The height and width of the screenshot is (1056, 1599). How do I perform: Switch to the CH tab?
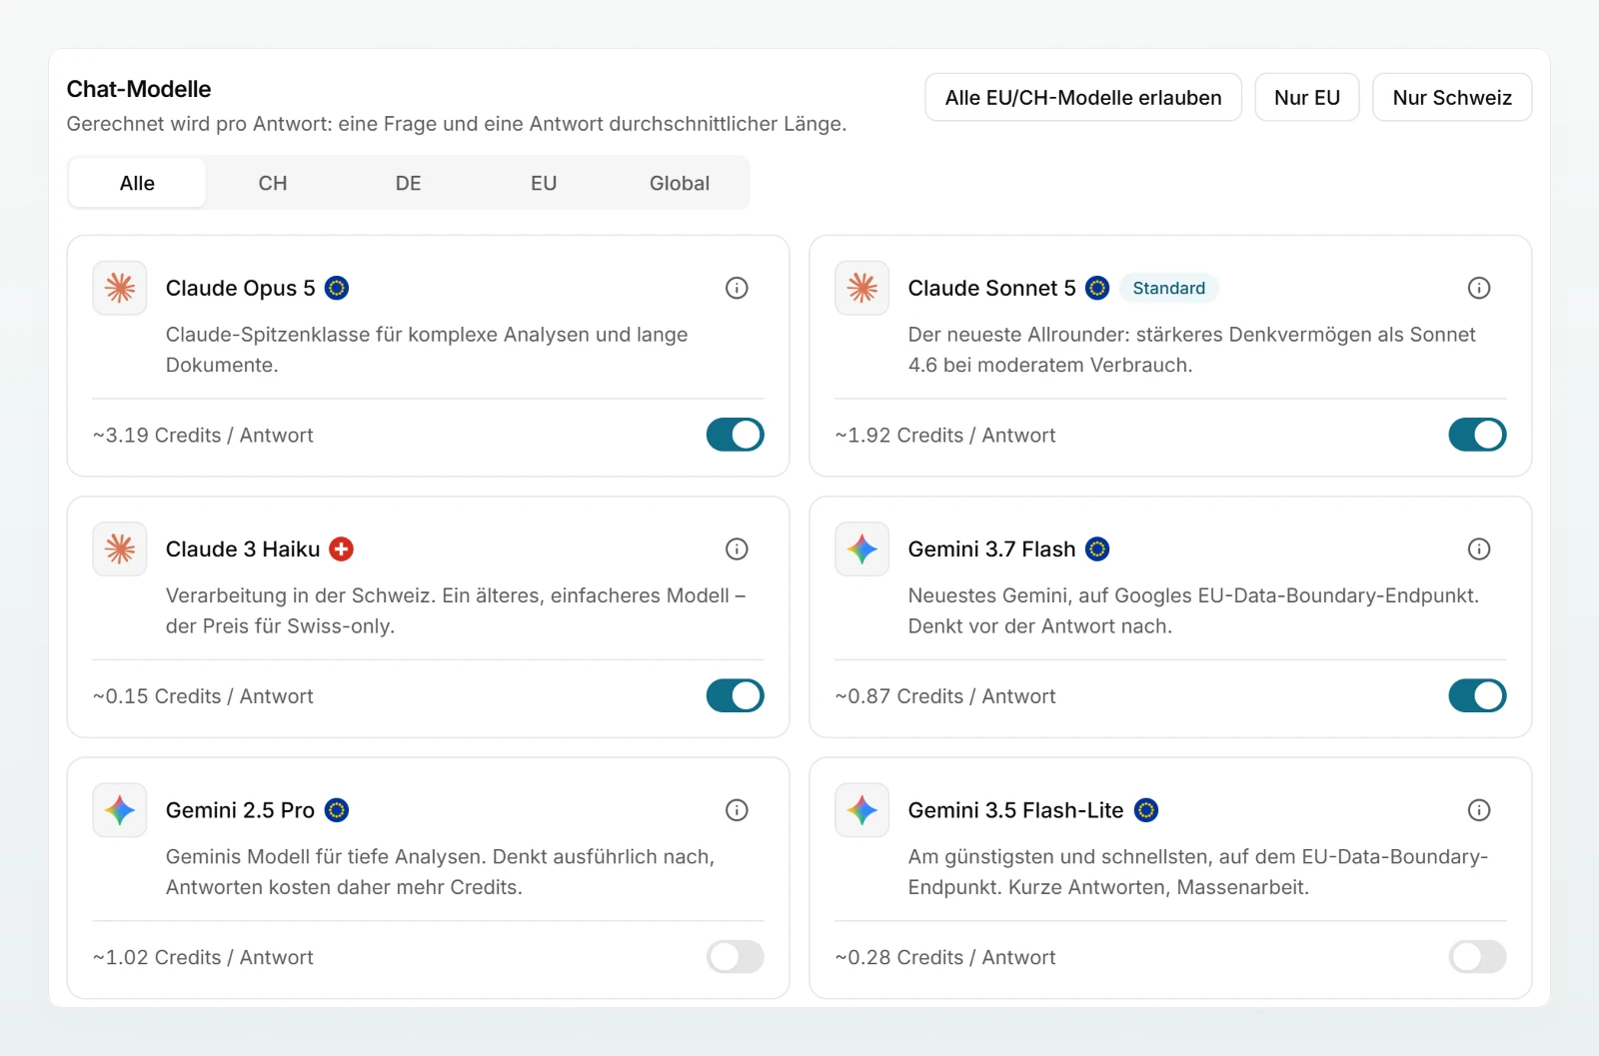[x=273, y=183]
